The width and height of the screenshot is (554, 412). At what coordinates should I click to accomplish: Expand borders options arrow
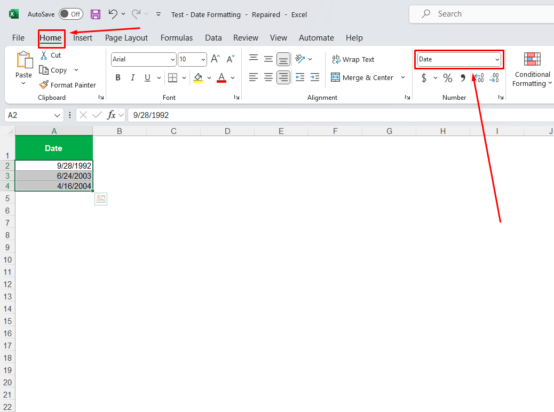coord(184,78)
